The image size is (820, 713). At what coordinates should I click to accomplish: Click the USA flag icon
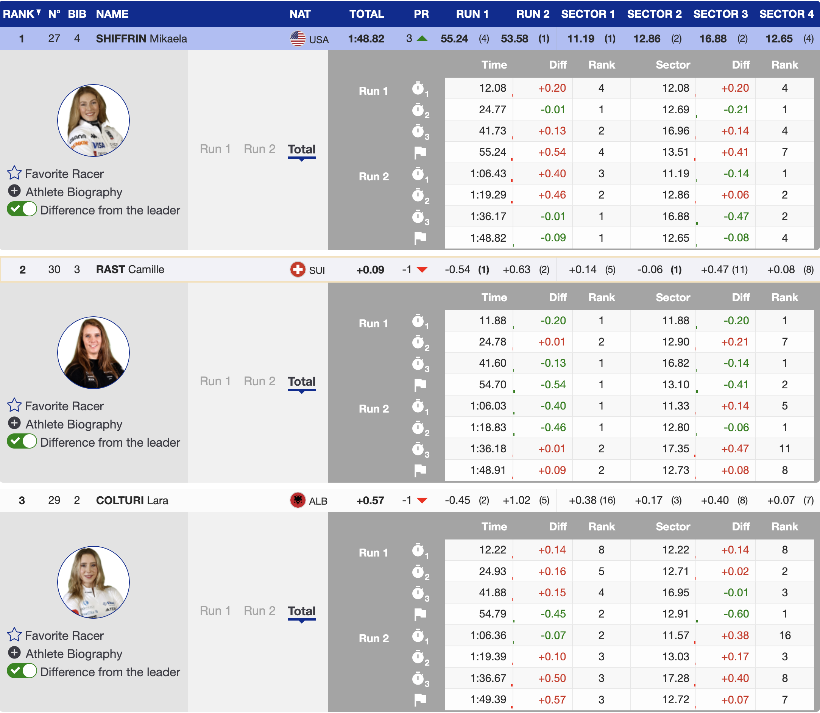click(298, 39)
